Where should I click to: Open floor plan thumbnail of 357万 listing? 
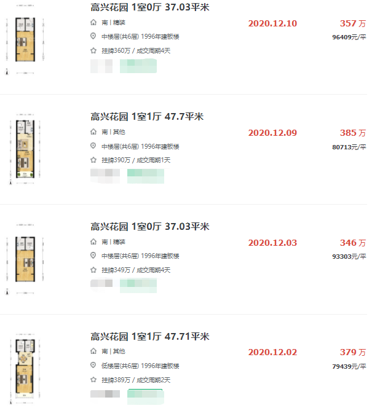tap(25, 39)
